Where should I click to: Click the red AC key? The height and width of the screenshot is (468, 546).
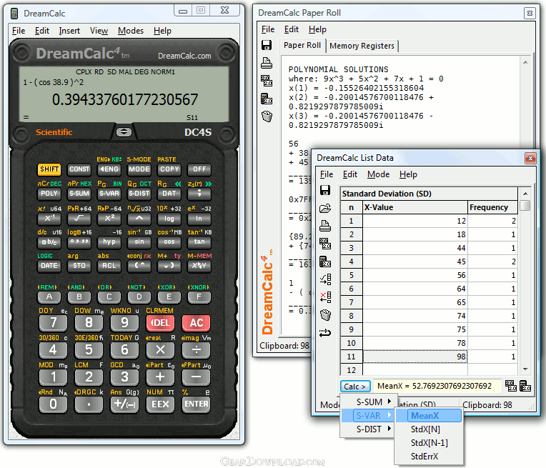196,323
